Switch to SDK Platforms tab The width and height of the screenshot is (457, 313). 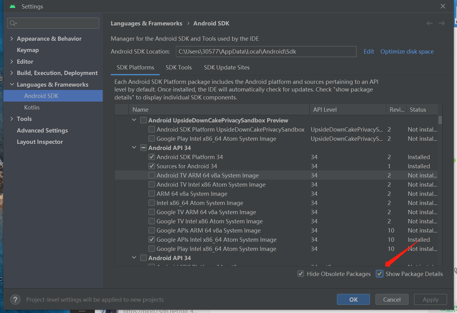[x=136, y=67]
